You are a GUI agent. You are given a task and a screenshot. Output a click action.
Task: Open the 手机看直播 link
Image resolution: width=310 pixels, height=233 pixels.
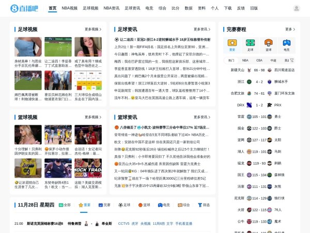click(183, 224)
